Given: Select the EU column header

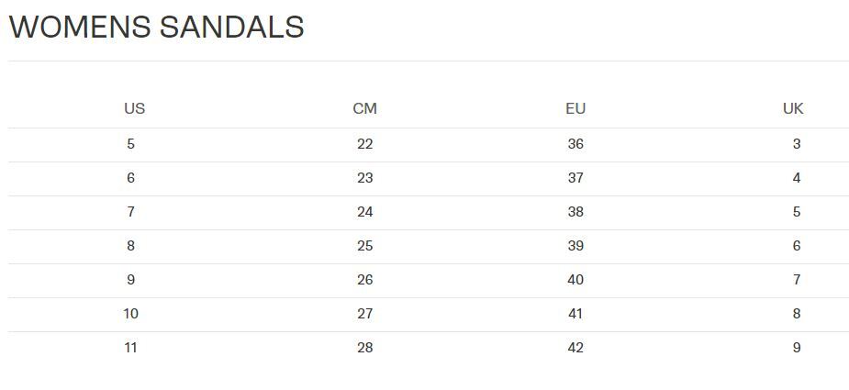Looking at the screenshot, I should tap(575, 109).
